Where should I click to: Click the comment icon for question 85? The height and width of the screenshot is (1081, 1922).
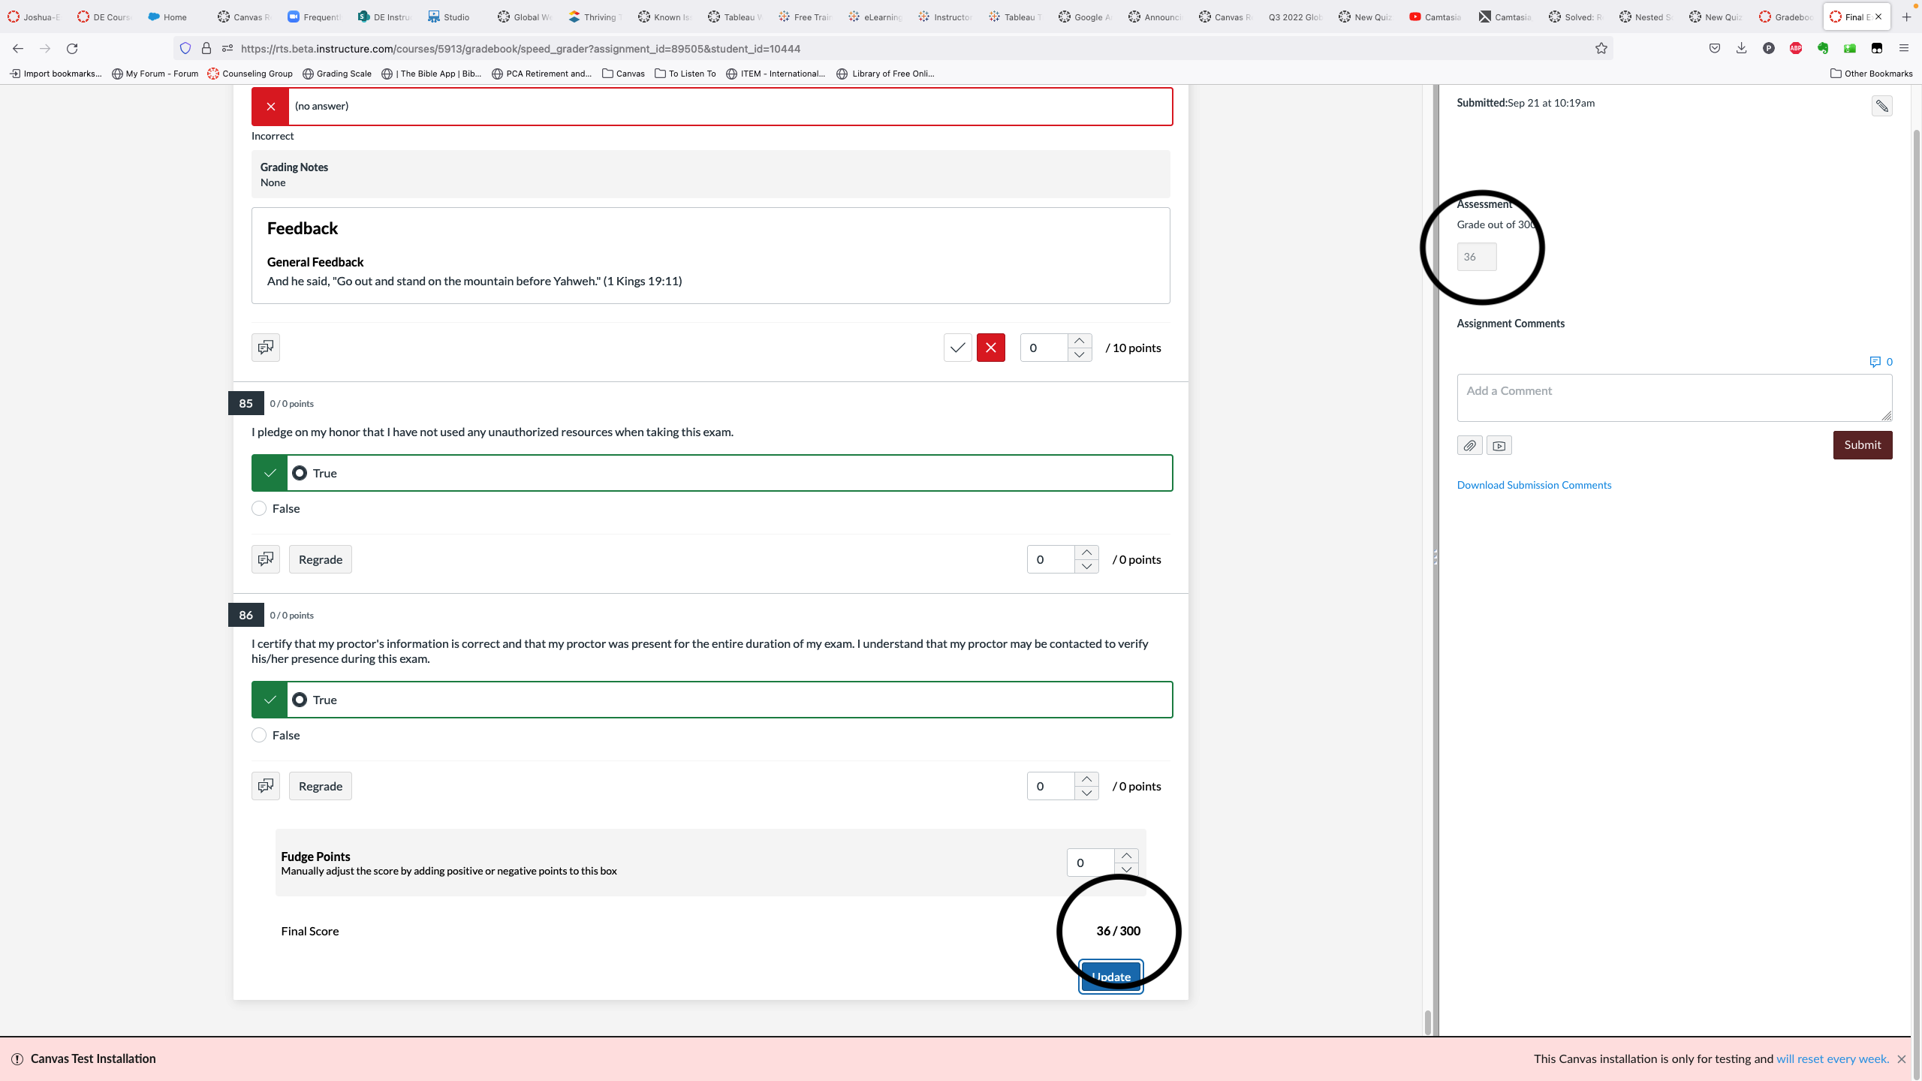pos(265,559)
